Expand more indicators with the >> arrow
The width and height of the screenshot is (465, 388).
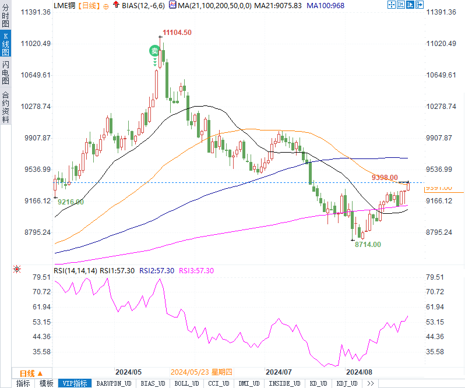pyautogui.click(x=370, y=383)
